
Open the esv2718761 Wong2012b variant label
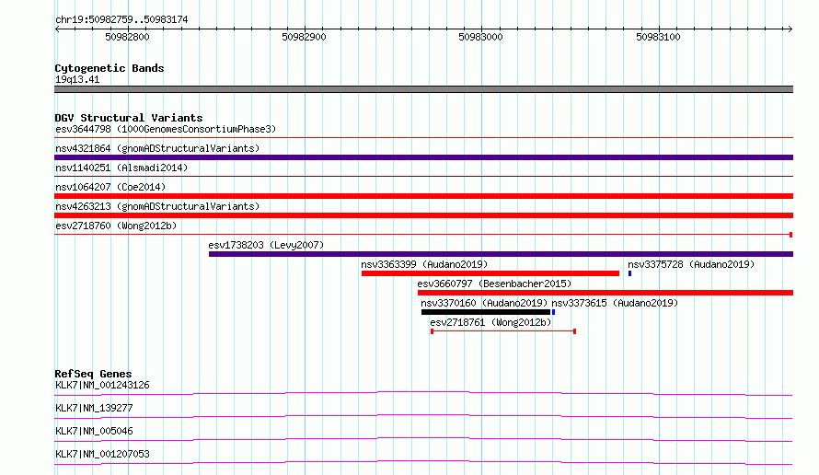(490, 322)
